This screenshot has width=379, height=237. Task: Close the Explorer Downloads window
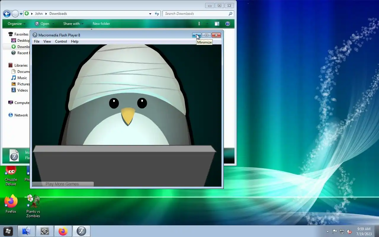(229, 5)
